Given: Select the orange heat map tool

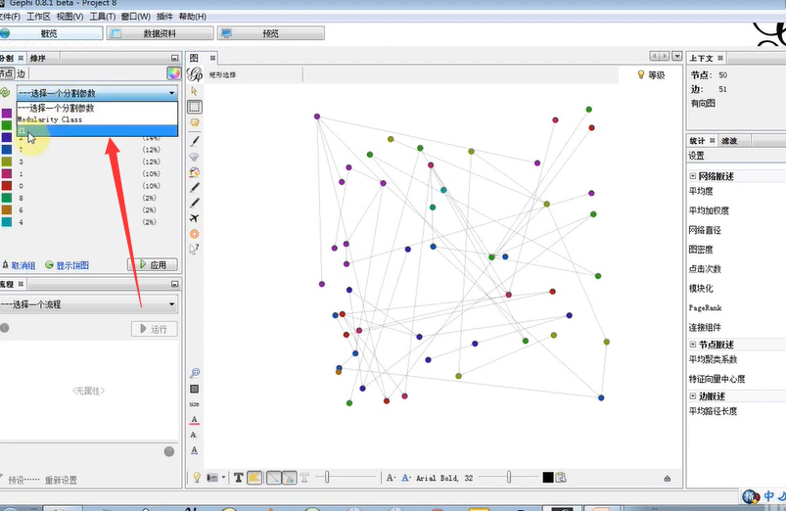Looking at the screenshot, I should [195, 234].
